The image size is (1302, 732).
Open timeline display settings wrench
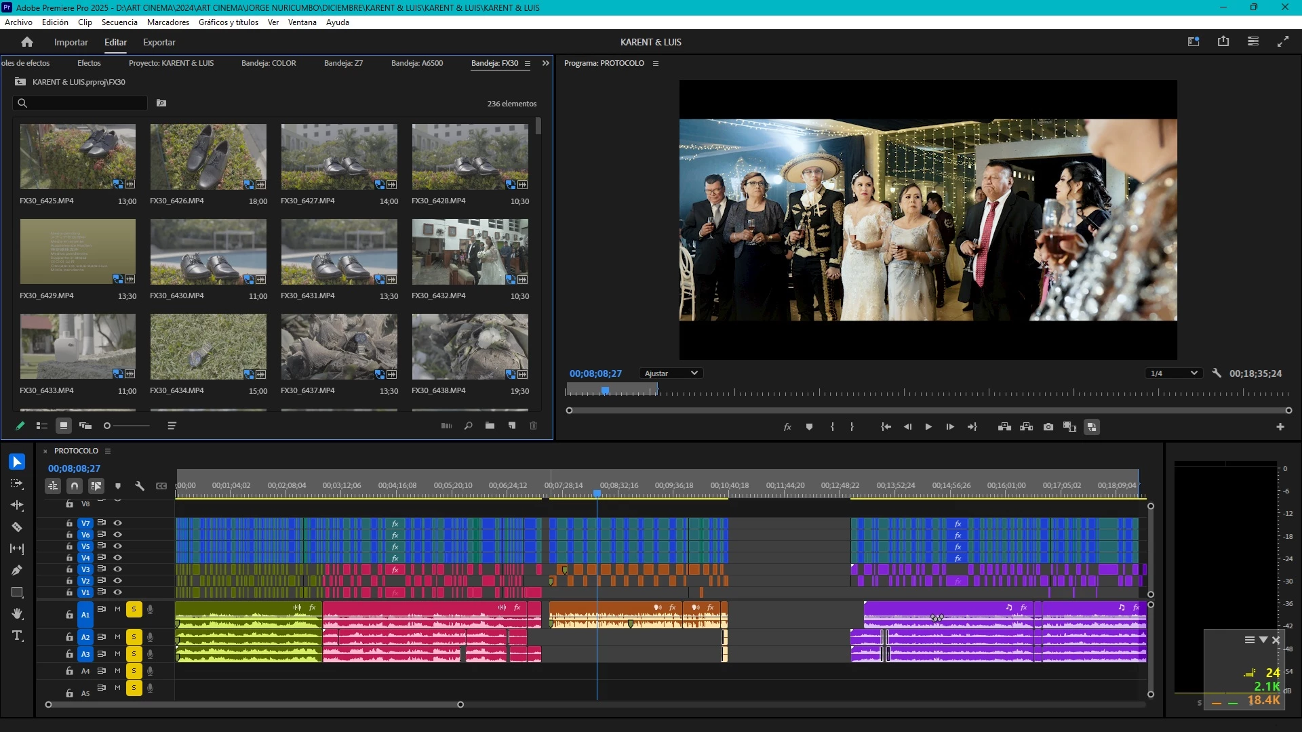140,486
